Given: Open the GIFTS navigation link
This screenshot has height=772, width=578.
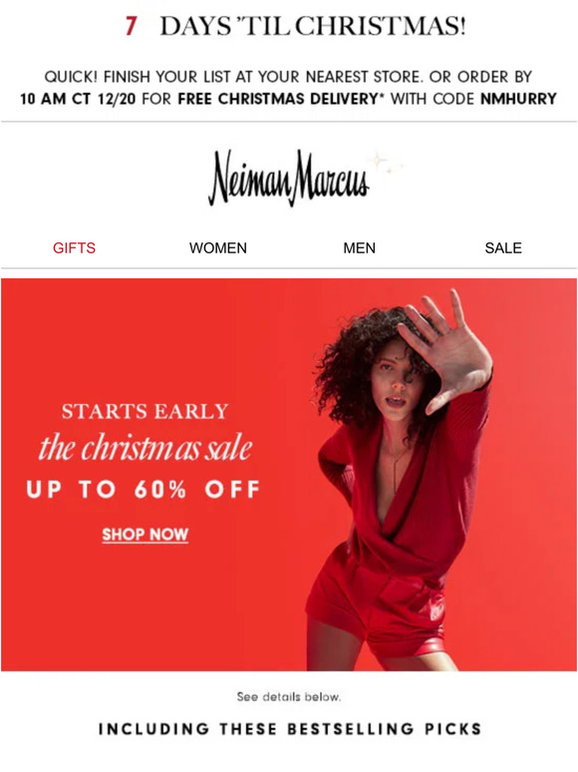Looking at the screenshot, I should (x=74, y=247).
